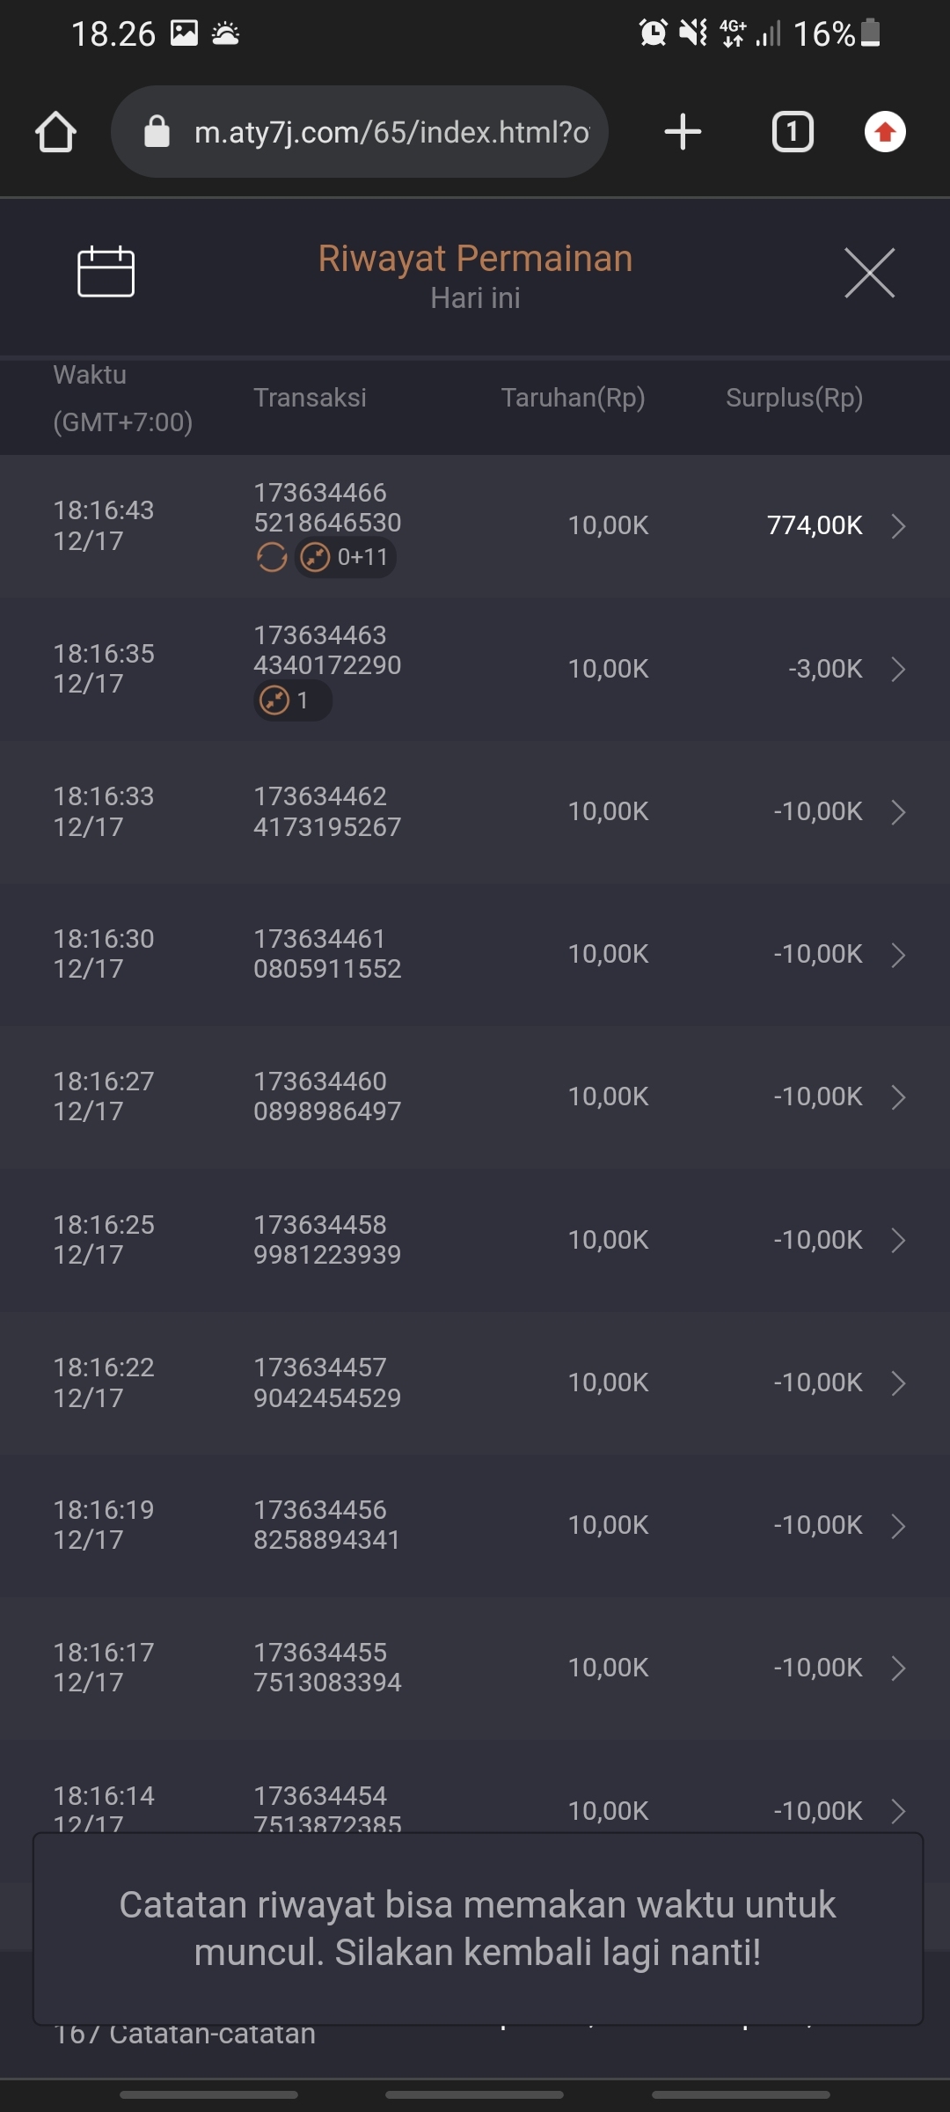Expand the 18:16:33 transaction row chevron
This screenshot has height=2112, width=950.
[898, 812]
